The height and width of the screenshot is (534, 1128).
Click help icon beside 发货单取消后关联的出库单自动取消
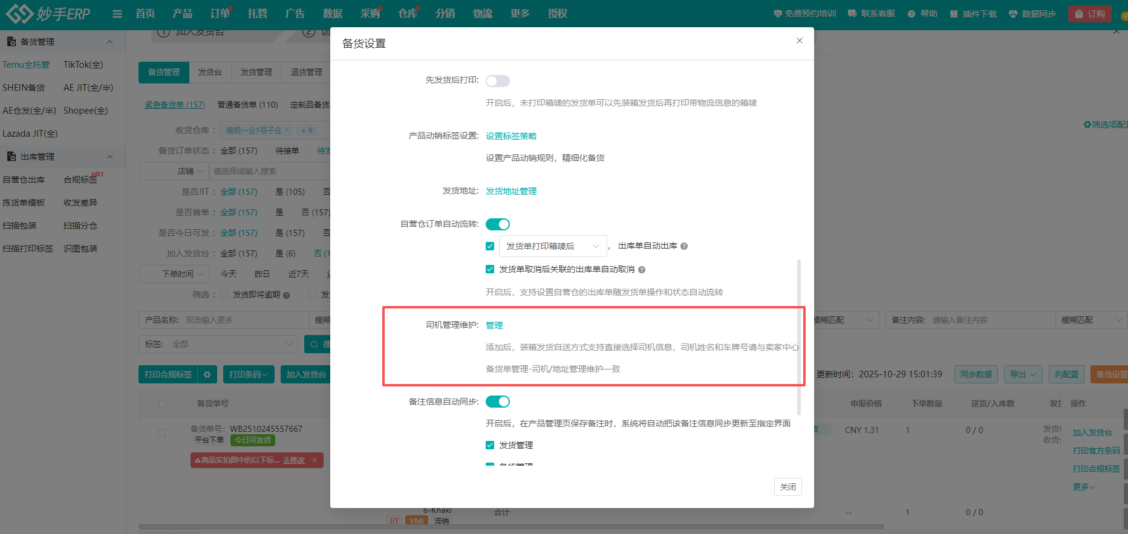pos(642,270)
